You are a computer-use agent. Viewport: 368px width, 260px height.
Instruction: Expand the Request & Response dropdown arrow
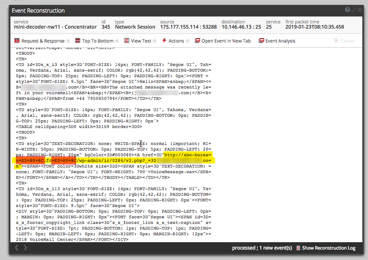(68, 41)
